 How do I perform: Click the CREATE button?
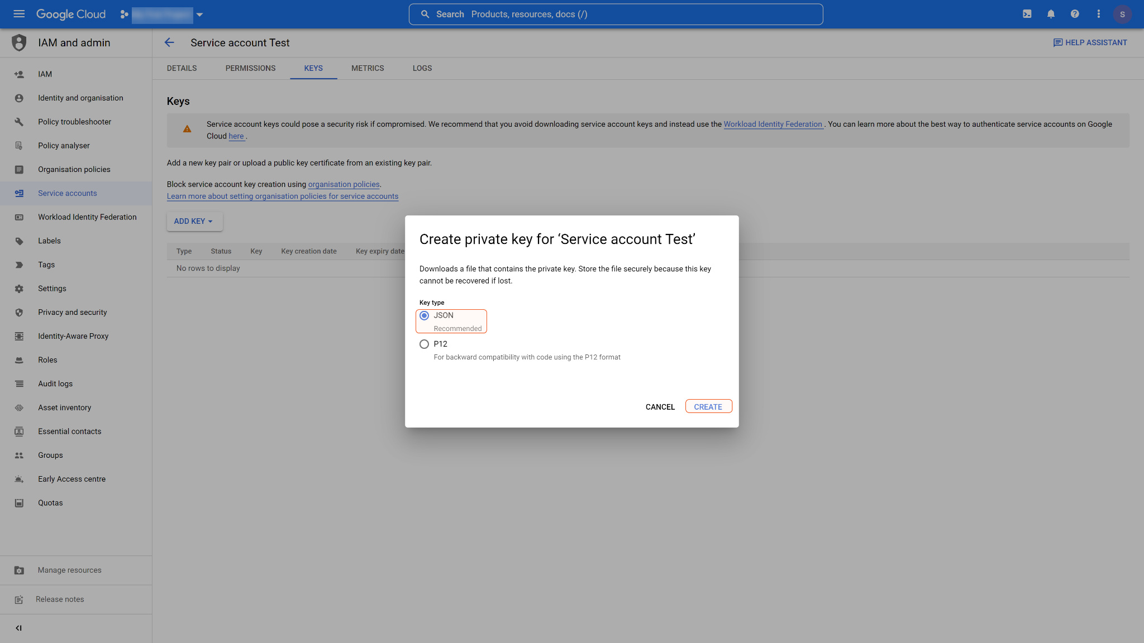(x=708, y=407)
